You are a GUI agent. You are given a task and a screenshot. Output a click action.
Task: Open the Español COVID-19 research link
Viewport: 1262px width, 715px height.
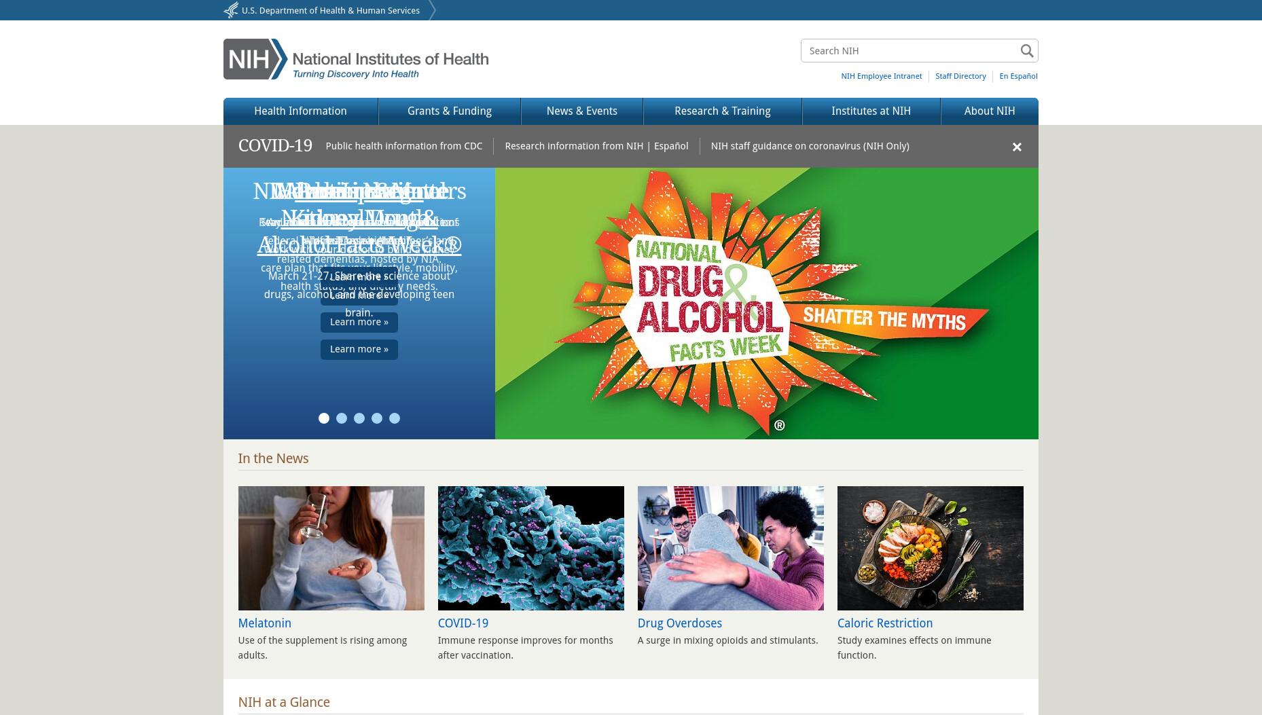tap(671, 146)
